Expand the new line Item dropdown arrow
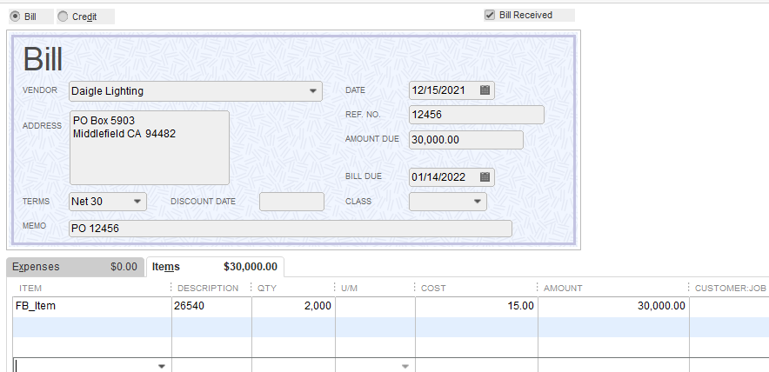Image resolution: width=769 pixels, height=372 pixels. tap(161, 366)
